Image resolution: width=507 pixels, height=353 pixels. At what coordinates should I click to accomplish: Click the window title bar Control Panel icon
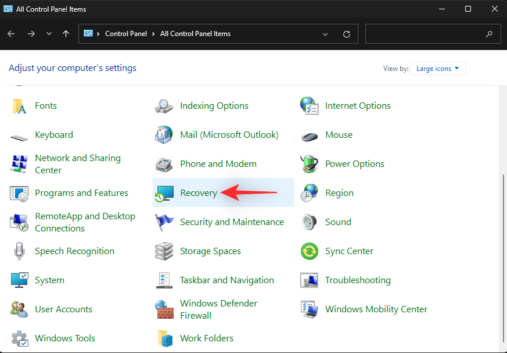coord(8,9)
